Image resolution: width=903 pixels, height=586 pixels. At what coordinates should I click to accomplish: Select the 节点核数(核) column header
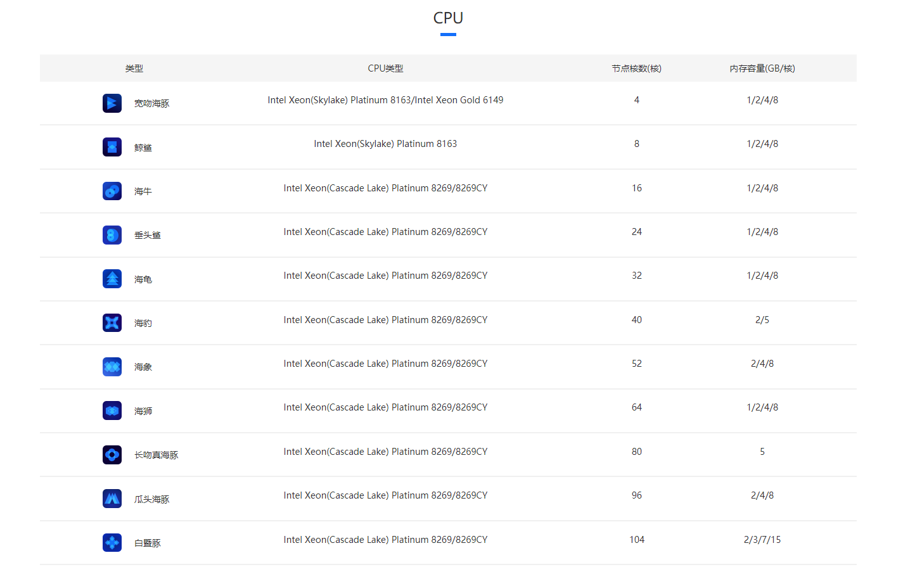click(636, 68)
